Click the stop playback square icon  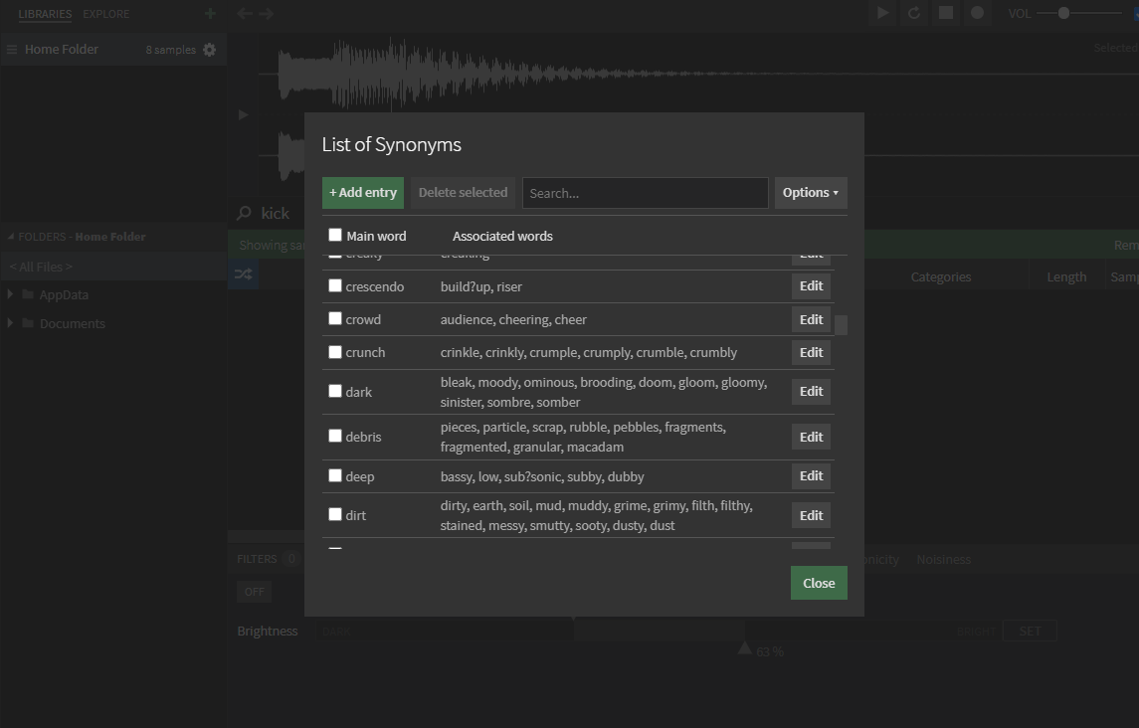(x=946, y=13)
